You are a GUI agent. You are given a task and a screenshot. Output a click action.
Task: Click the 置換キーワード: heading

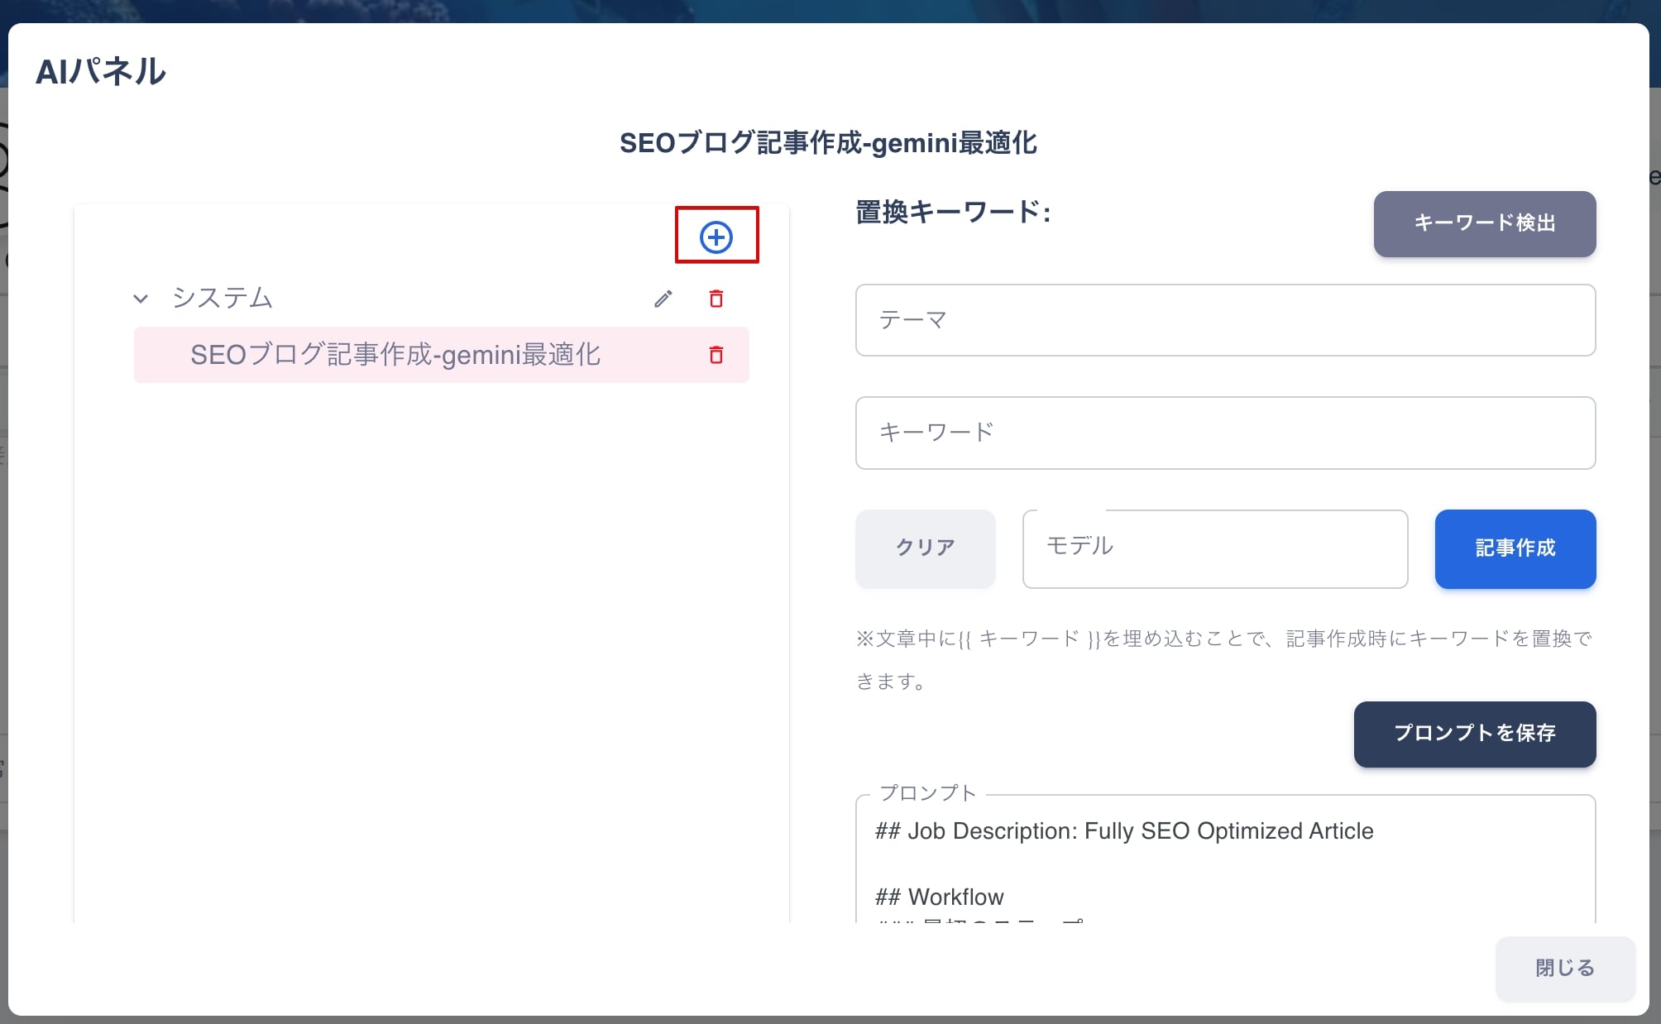(953, 213)
